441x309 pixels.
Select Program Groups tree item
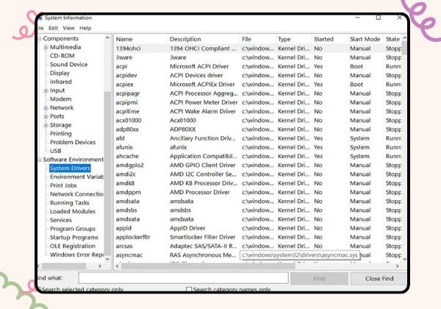pos(73,229)
